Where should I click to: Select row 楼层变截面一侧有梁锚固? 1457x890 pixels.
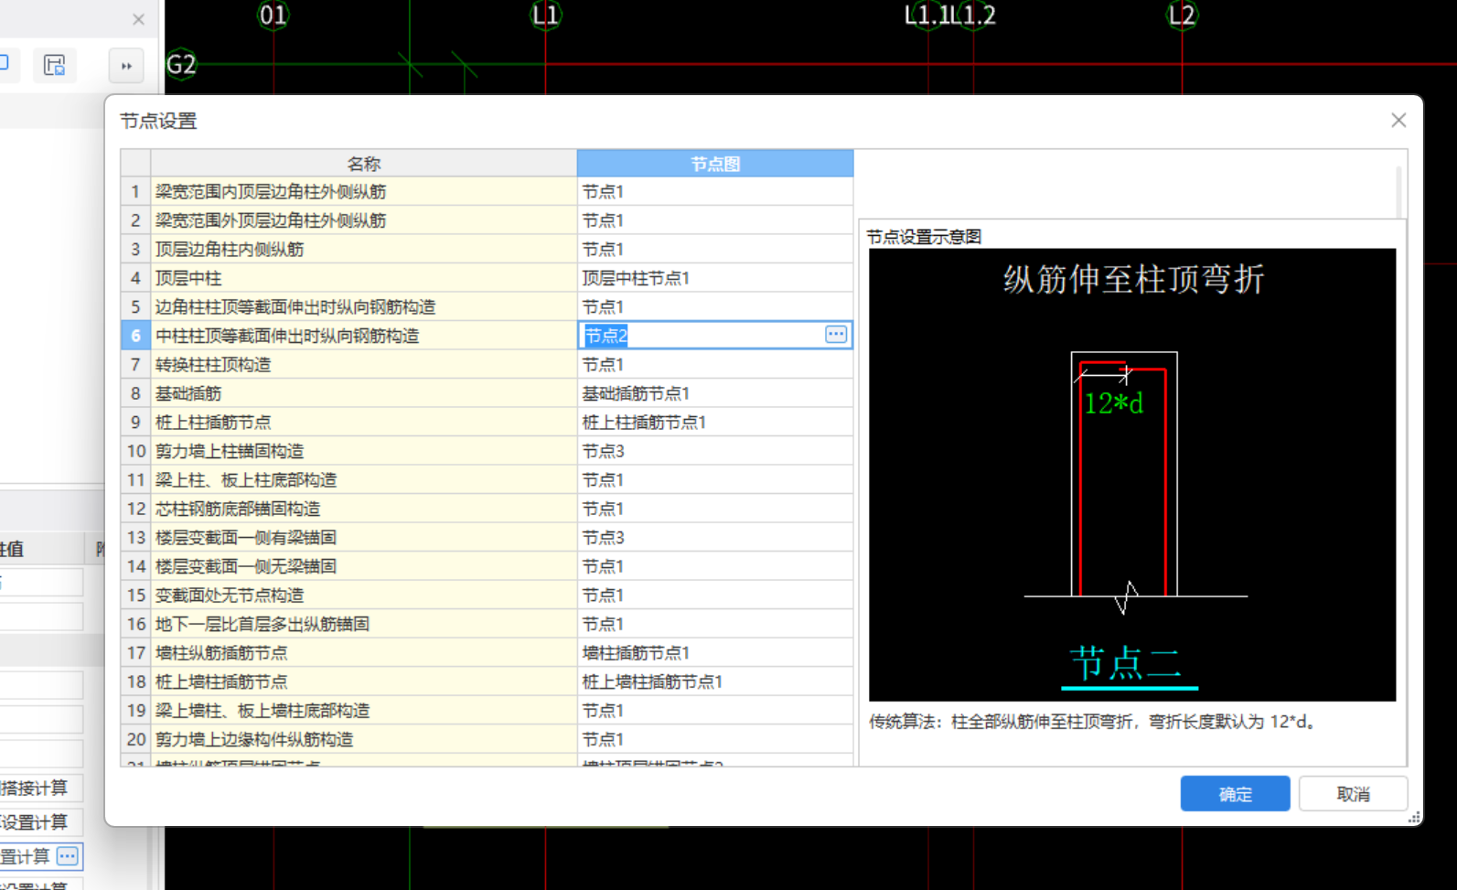(x=363, y=537)
